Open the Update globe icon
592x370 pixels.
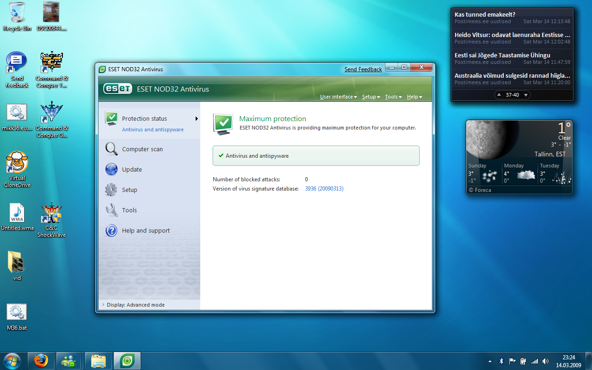[x=111, y=169]
